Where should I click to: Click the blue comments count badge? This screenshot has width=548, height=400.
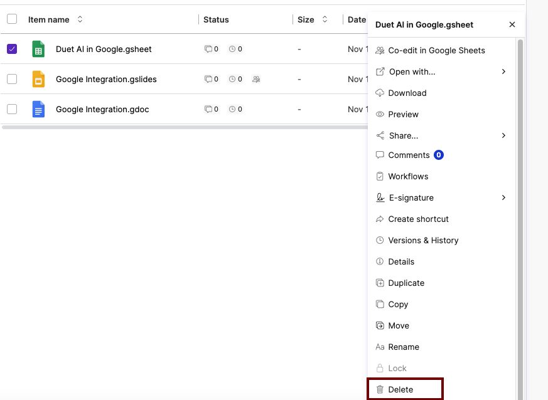coord(439,155)
